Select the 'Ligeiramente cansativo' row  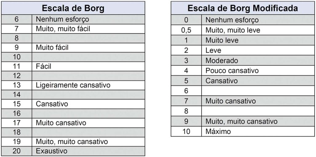73,85
